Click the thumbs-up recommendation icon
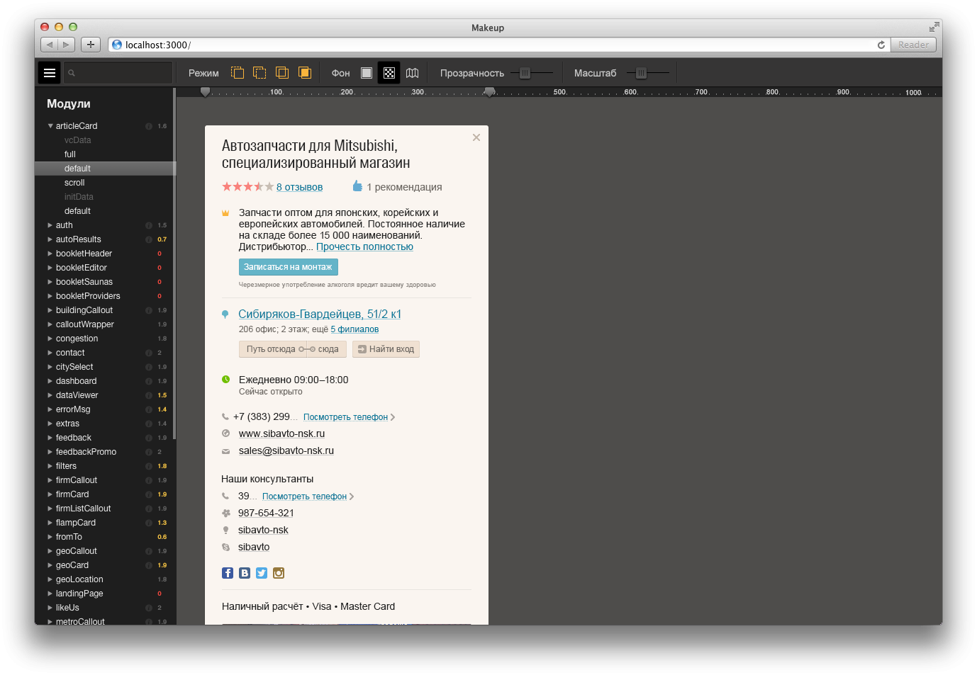Image resolution: width=977 pixels, height=675 pixels. point(357,186)
